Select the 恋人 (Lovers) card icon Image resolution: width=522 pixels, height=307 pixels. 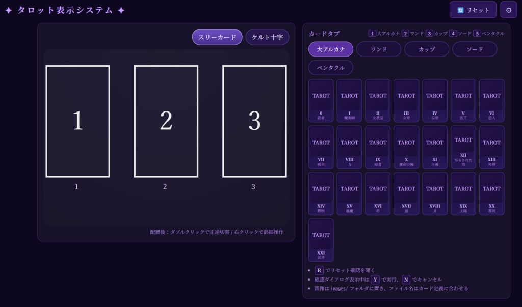point(491,100)
